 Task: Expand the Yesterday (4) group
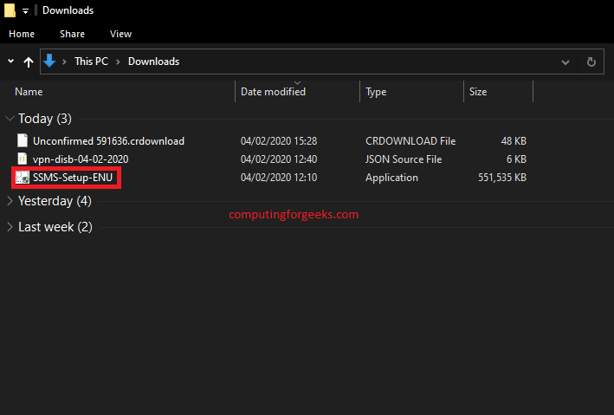10,201
